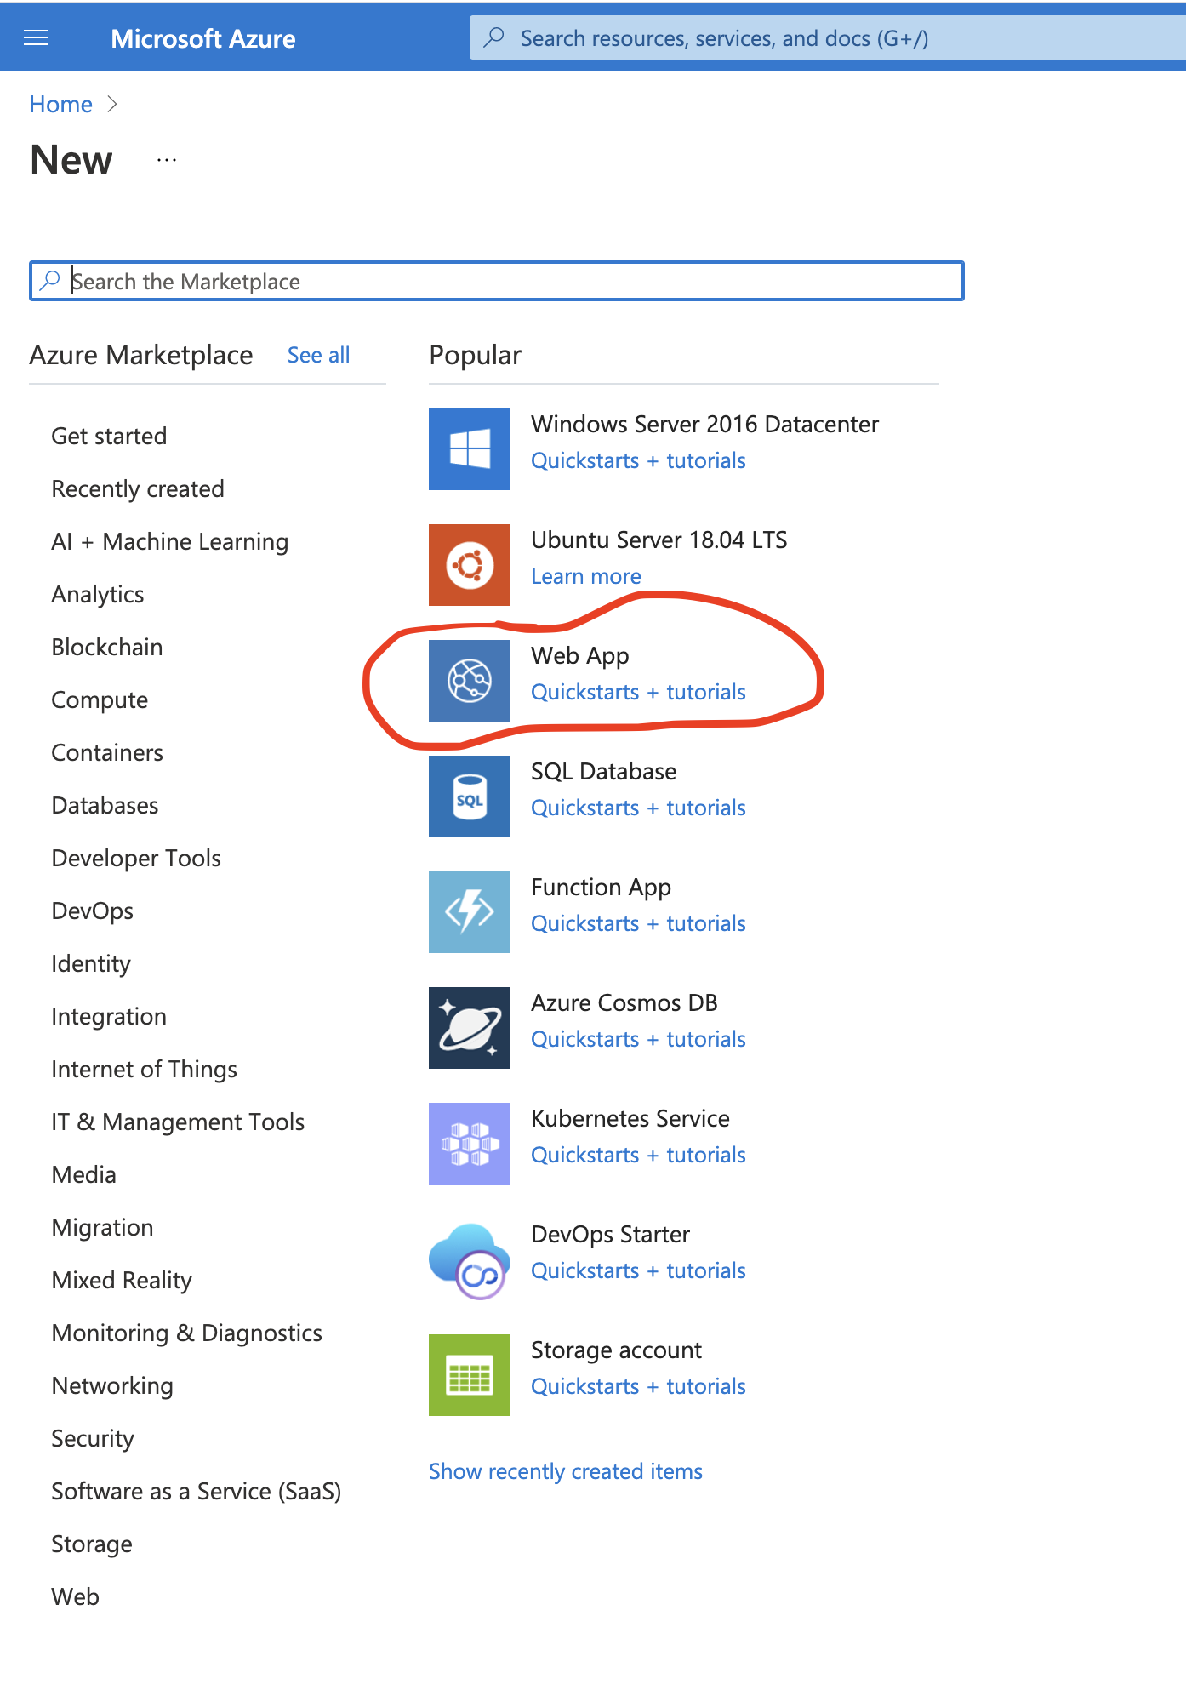Click the magnifier icon in Marketplace search

point(50,280)
